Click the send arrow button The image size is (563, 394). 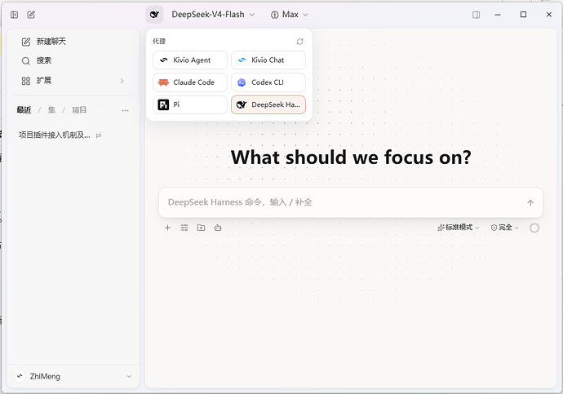tap(530, 203)
